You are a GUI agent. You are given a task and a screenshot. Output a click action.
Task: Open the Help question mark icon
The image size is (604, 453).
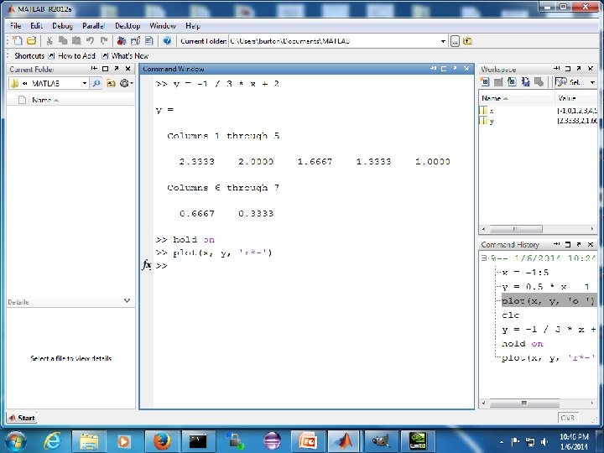pos(167,41)
